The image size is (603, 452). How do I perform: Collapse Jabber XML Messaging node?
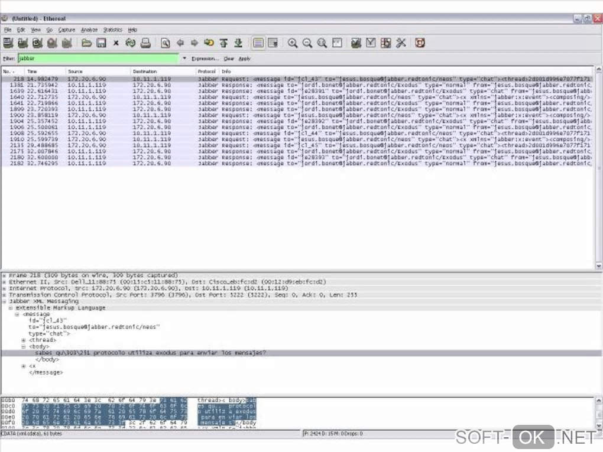click(4, 301)
